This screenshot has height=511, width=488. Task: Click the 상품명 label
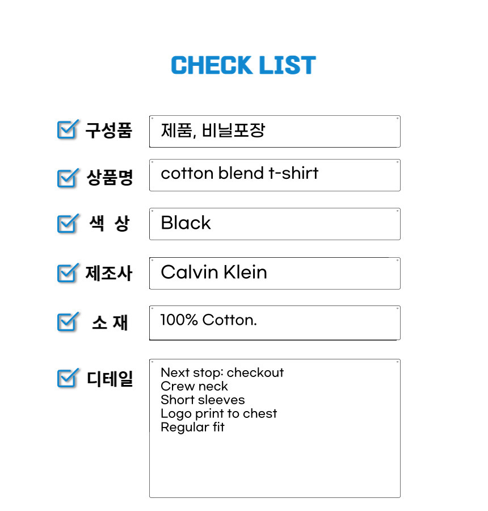(110, 178)
